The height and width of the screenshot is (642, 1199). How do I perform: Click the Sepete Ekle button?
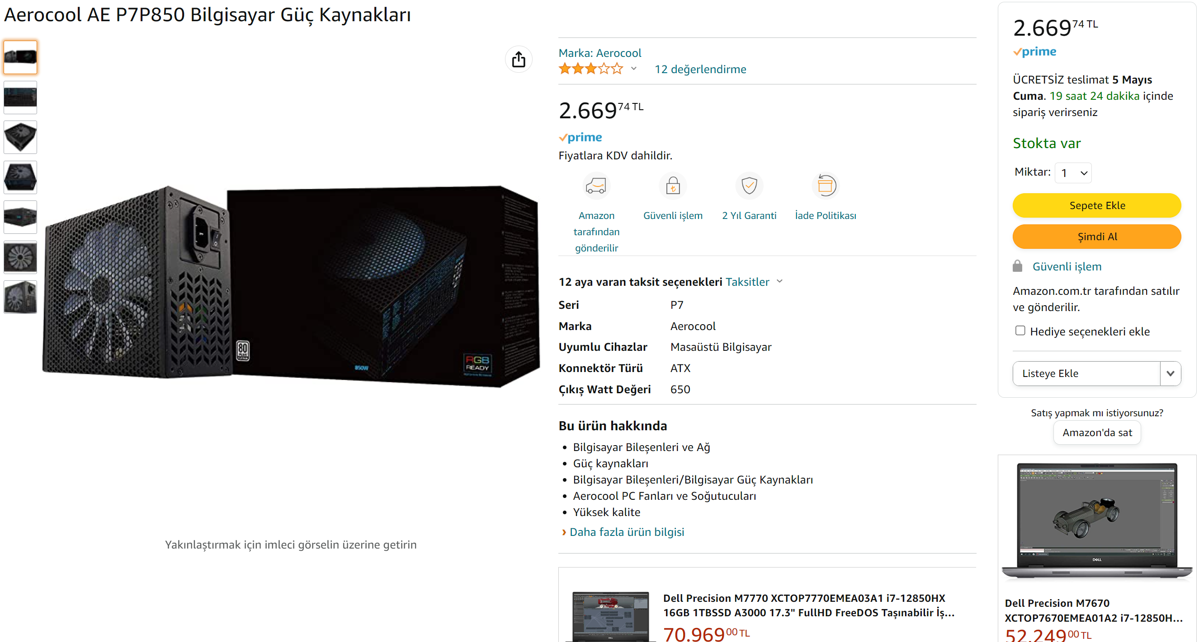click(x=1096, y=205)
